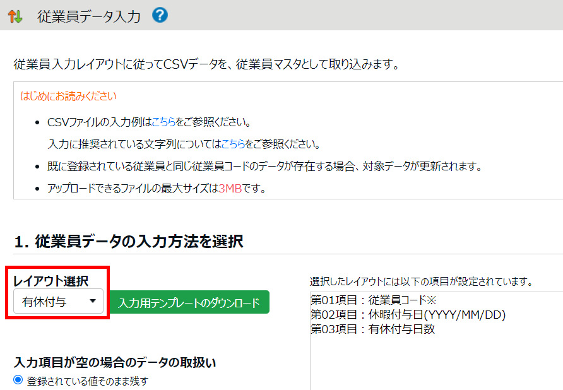Click the 入力項目が空の場合のデータの取扱い heading
The width and height of the screenshot is (563, 390).
(115, 362)
